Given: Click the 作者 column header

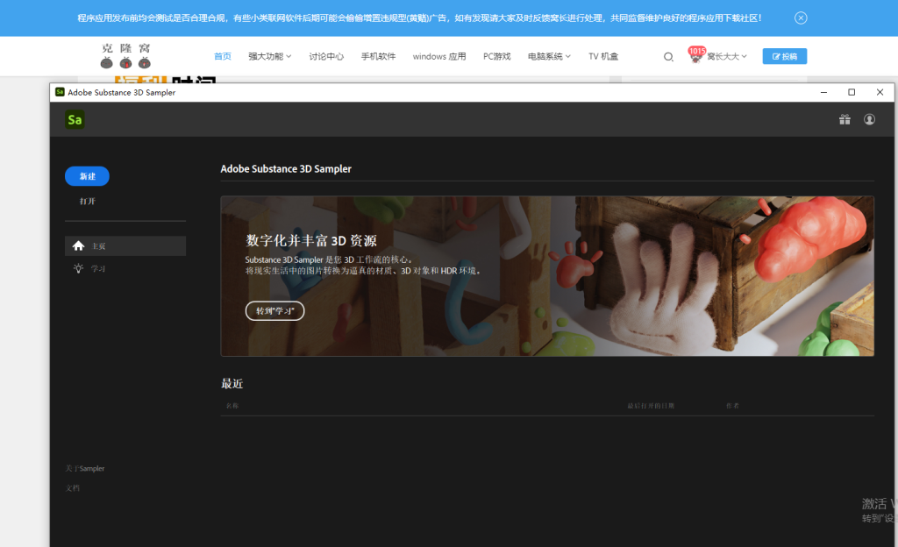Looking at the screenshot, I should point(732,406).
